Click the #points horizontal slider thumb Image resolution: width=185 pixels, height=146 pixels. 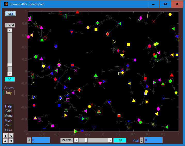tap(86, 140)
